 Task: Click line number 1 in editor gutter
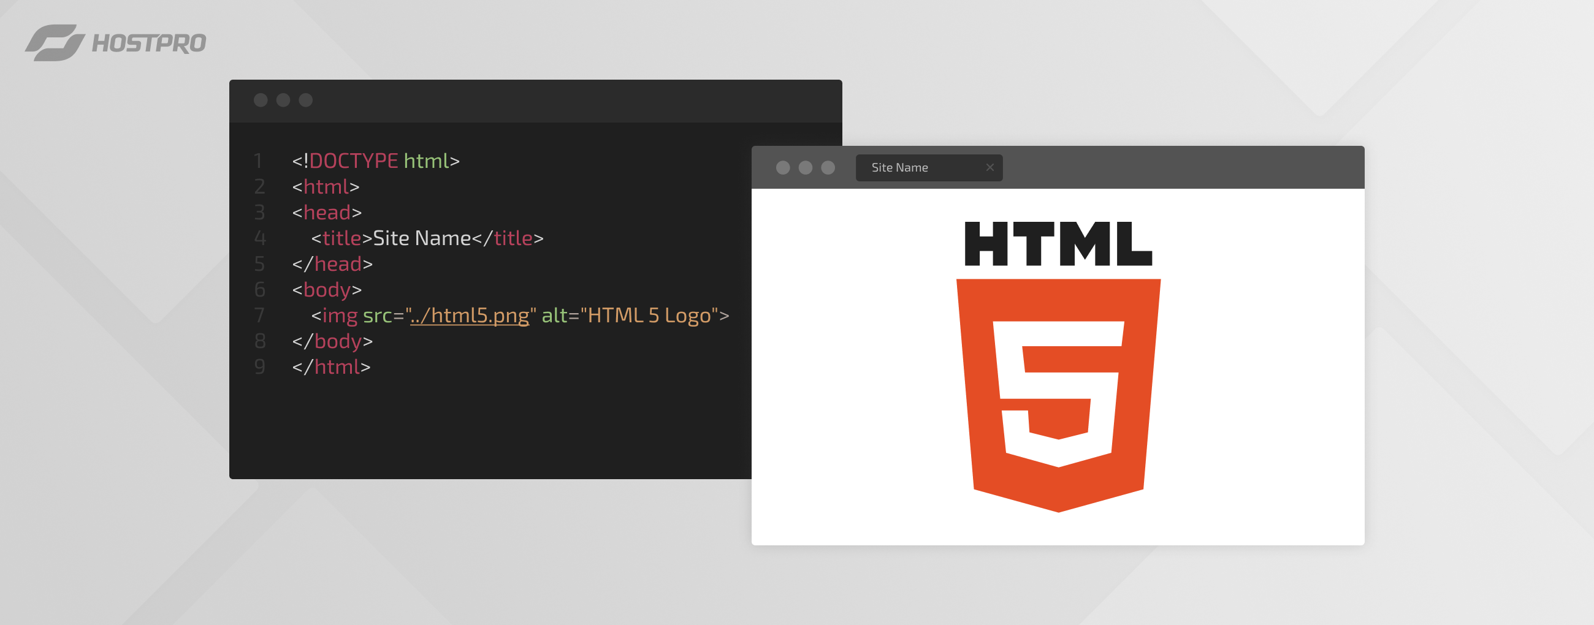259,161
